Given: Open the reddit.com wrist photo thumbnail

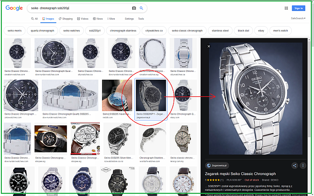Looking at the screenshot, I should point(117,95).
